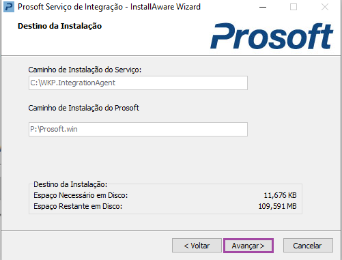The width and height of the screenshot is (342, 260).
Task: Click the Caminho de Instalação do Prosoft label
Action: pyautogui.click(x=83, y=108)
